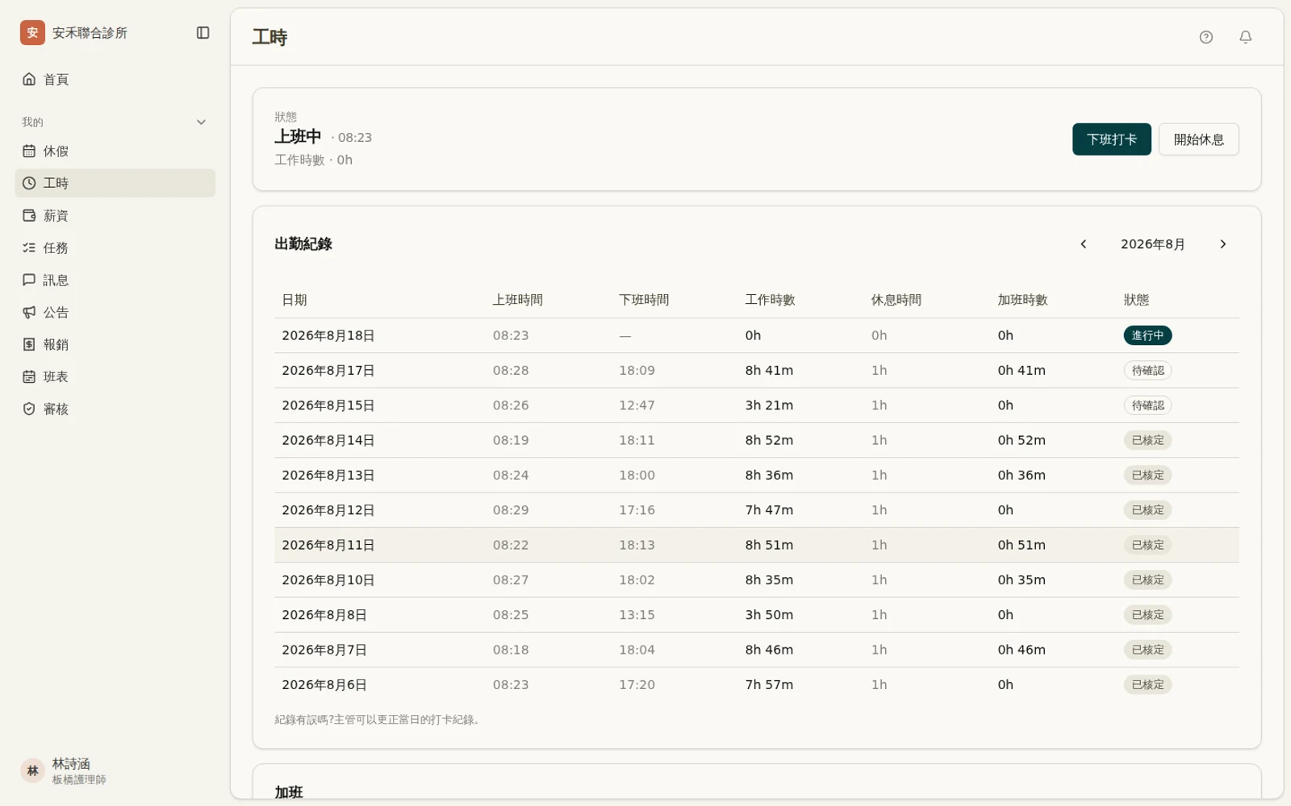Click 已核定 badge for 2026年8月14日
1291x806 pixels.
pos(1147,440)
